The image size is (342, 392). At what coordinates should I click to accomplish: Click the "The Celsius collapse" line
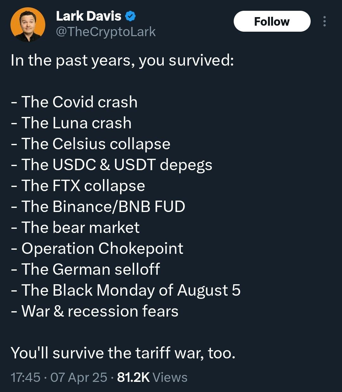click(91, 144)
